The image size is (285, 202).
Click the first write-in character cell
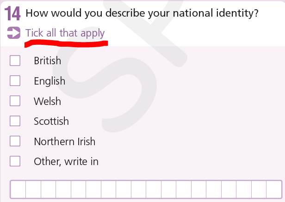coord(18,189)
